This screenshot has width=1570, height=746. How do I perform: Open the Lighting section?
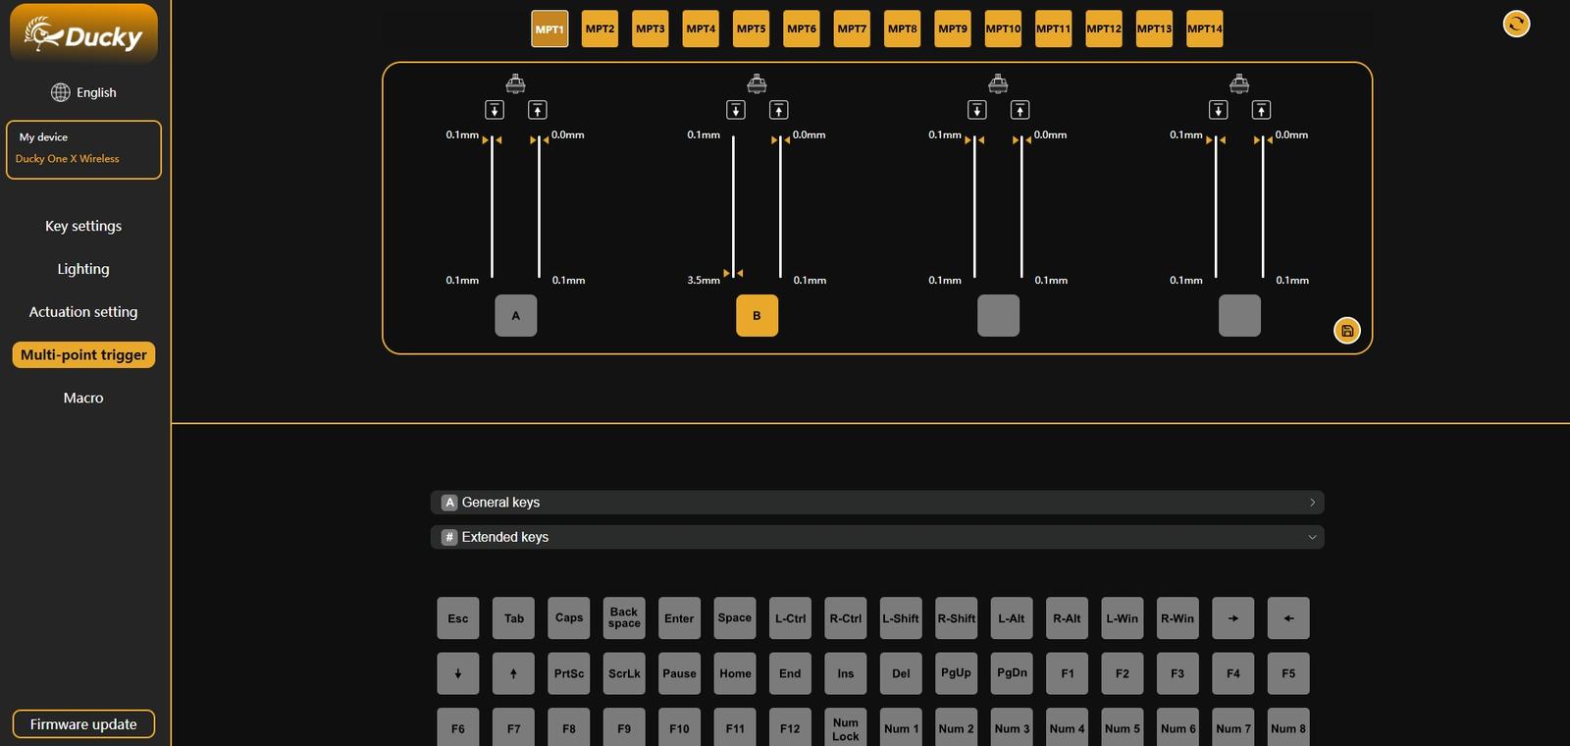pos(83,269)
